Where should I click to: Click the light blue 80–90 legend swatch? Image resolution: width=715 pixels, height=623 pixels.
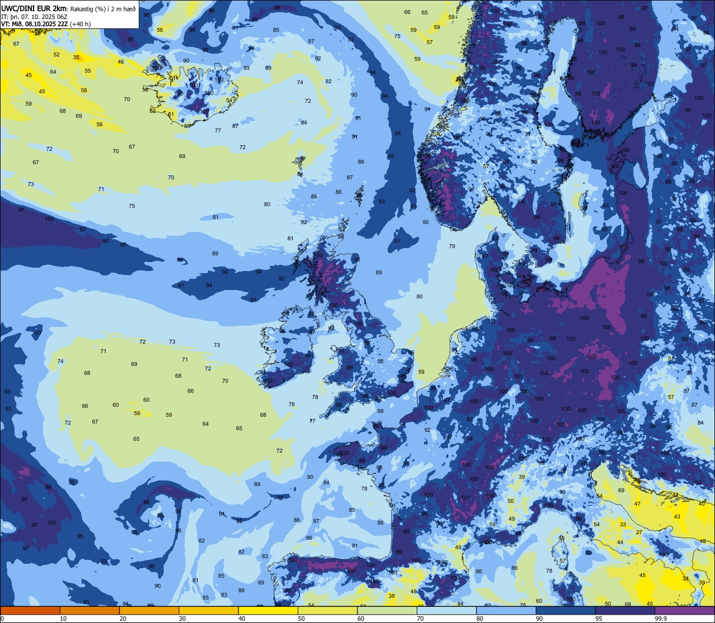(x=506, y=610)
